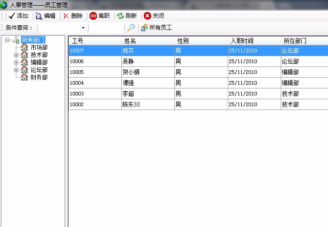Sort by the 性别 column header
The image size is (328, 227).
tap(201, 41)
